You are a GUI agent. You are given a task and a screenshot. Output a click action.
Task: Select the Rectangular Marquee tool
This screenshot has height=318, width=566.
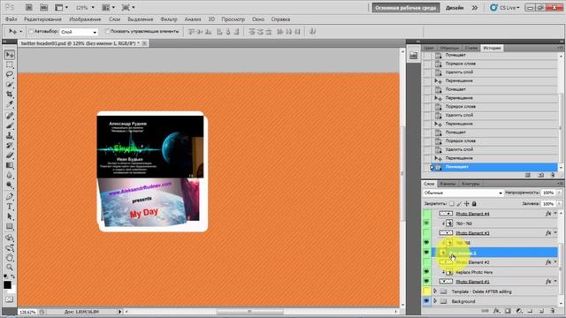click(10, 64)
